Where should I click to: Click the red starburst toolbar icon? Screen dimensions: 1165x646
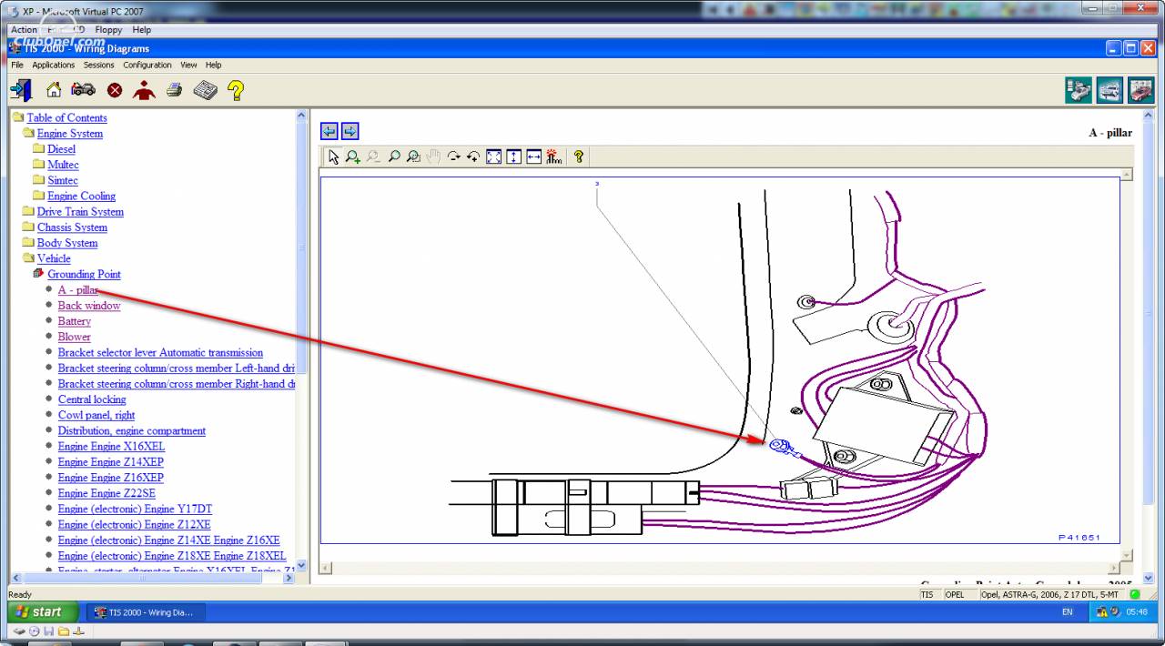click(553, 156)
